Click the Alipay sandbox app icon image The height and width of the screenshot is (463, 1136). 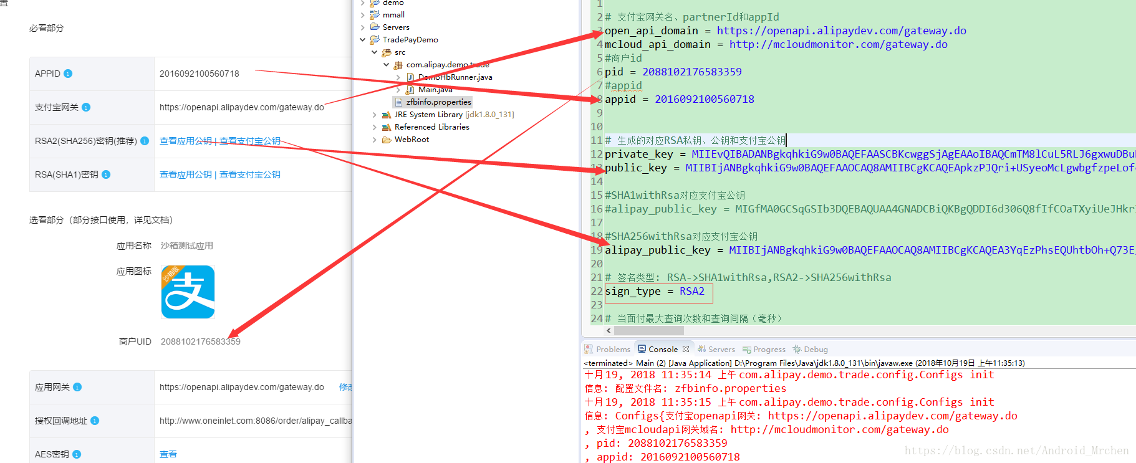188,292
